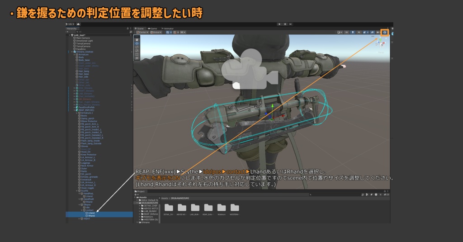Open the account dropdown
The image size is (463, 242).
pos(70,24)
